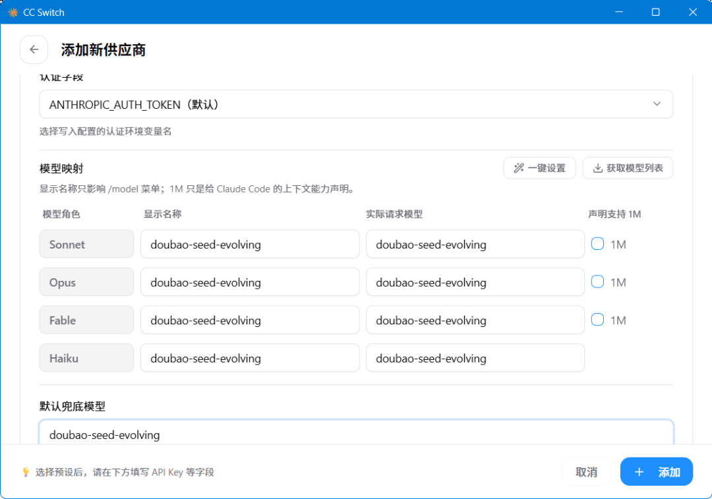Click the 添加 button to add provider
The height and width of the screenshot is (499, 712).
[657, 472]
